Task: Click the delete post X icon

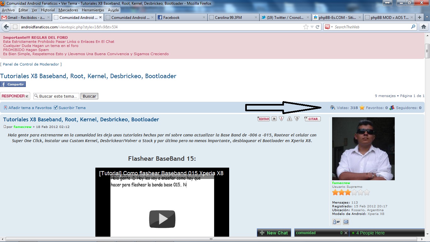Action: pos(274,119)
